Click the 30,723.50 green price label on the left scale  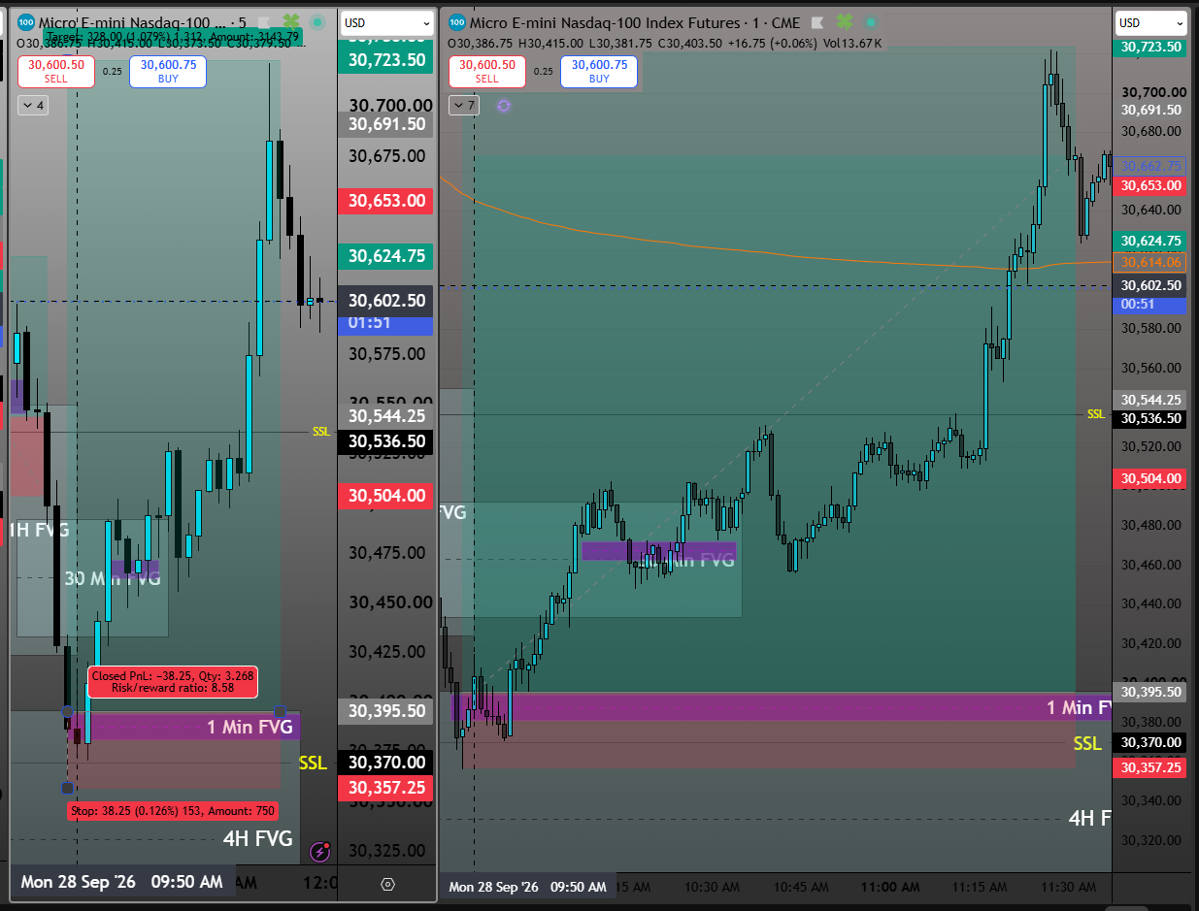click(x=387, y=59)
